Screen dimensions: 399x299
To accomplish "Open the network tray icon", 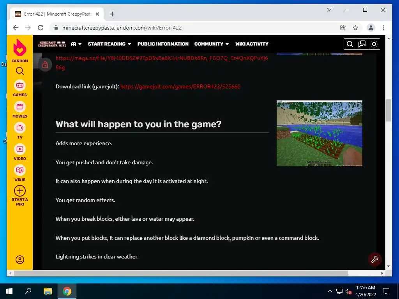I will tap(339, 291).
